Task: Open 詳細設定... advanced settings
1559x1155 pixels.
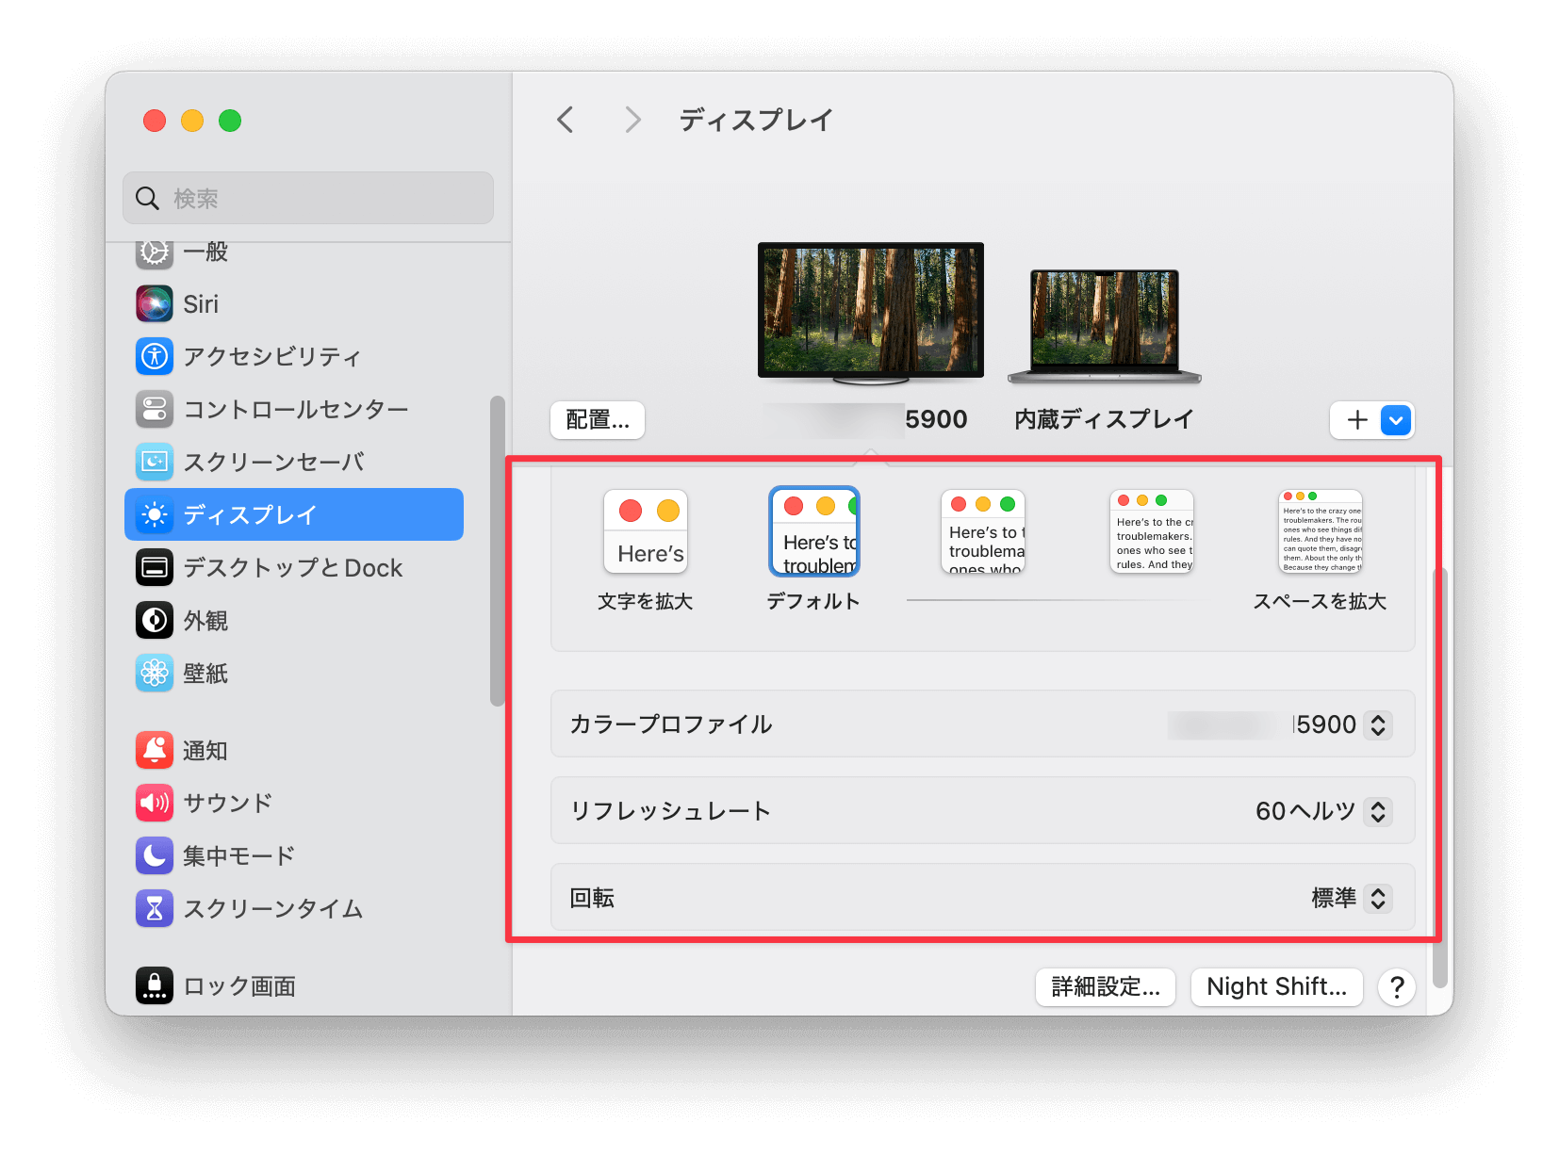Action: (1106, 986)
